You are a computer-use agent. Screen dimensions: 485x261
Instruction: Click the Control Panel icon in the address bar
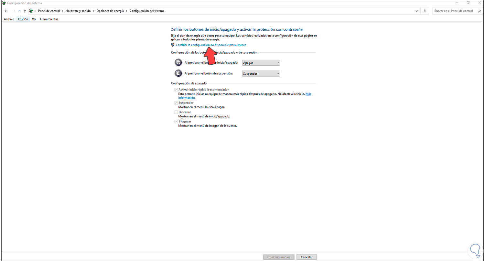pos(31,11)
